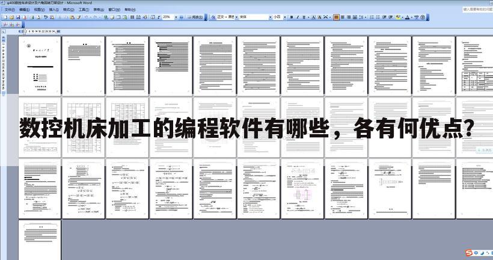Viewport: 493px width, 260px height.
Task: Insert an Excel worksheet icon
Action: point(124,17)
